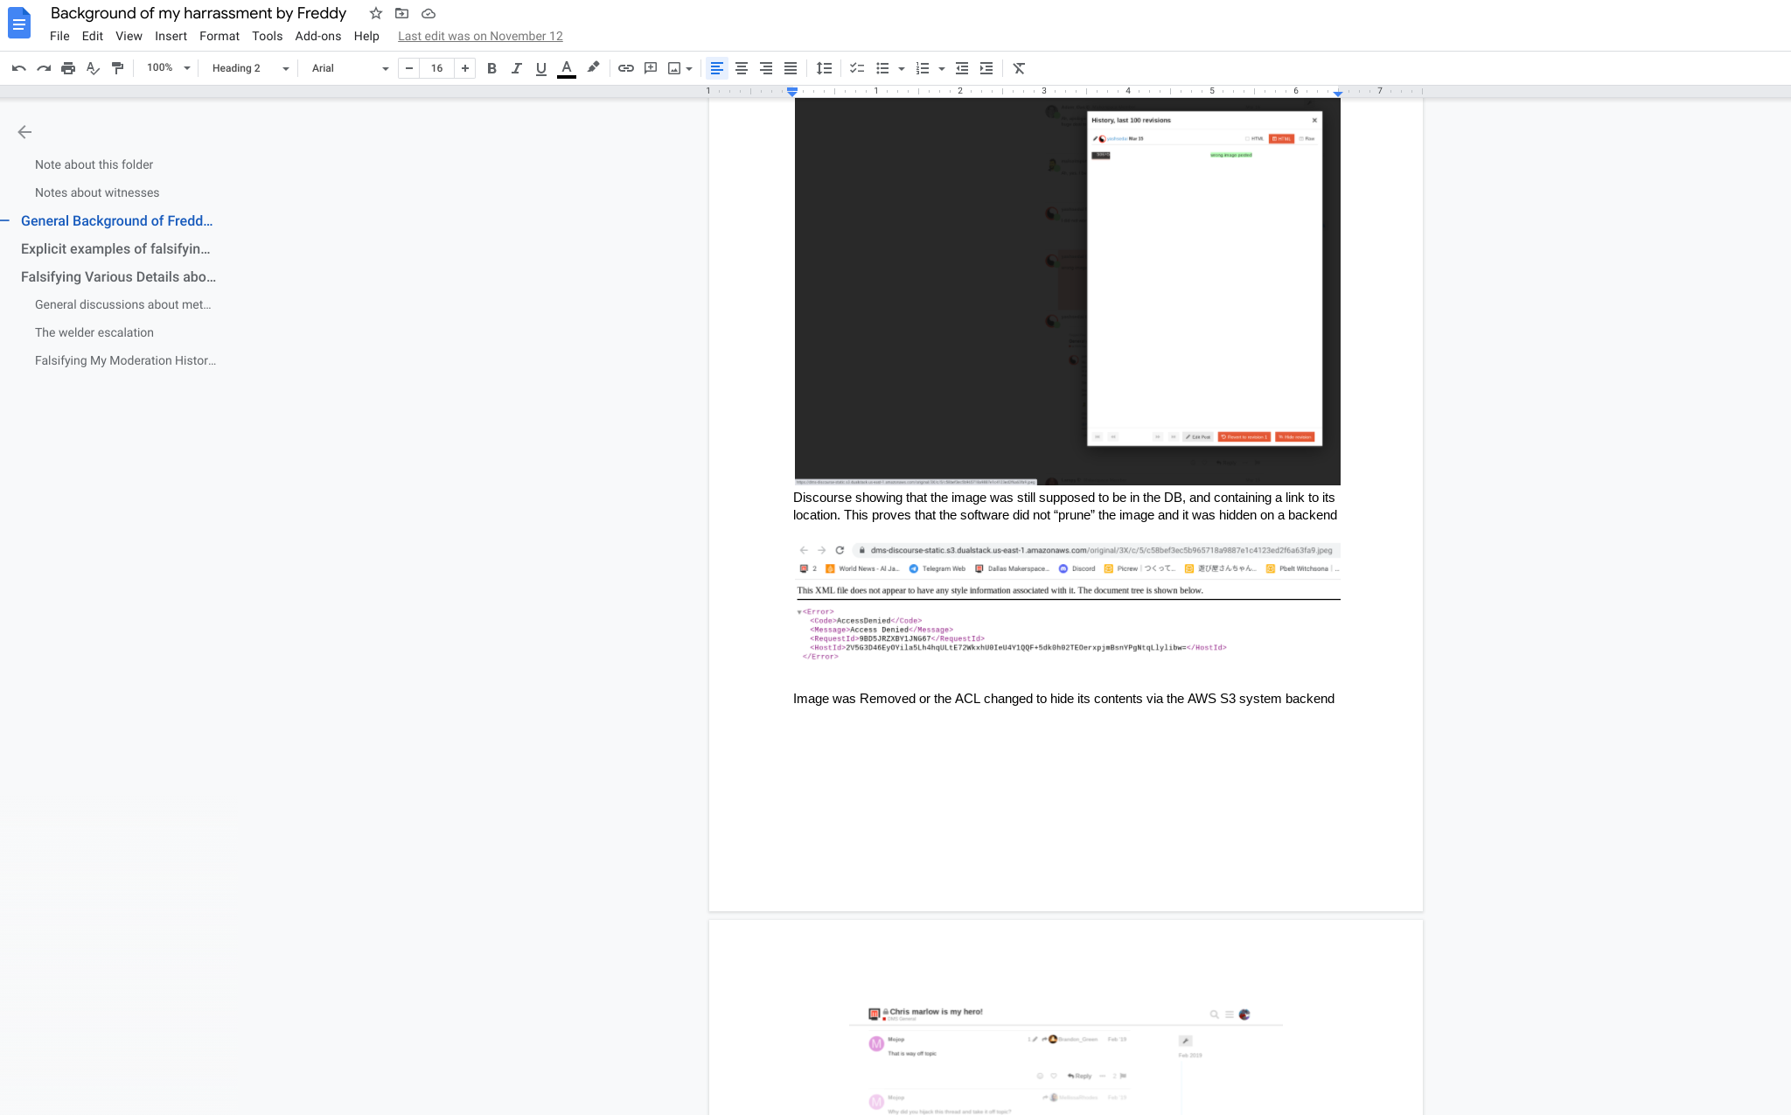Jump to The welder escalation heading
This screenshot has width=1791, height=1115.
94,332
